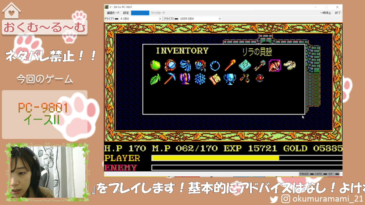Viewport: 365px width, 205px height.
Task: Click the ネタバレ禁止!! notice text
Action: 51,56
